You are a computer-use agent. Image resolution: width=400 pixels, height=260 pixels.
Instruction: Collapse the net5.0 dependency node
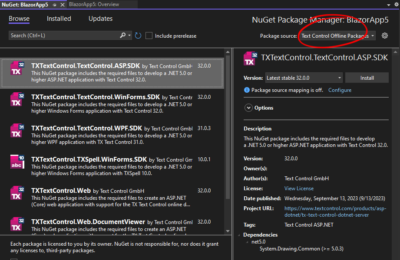coord(247,242)
